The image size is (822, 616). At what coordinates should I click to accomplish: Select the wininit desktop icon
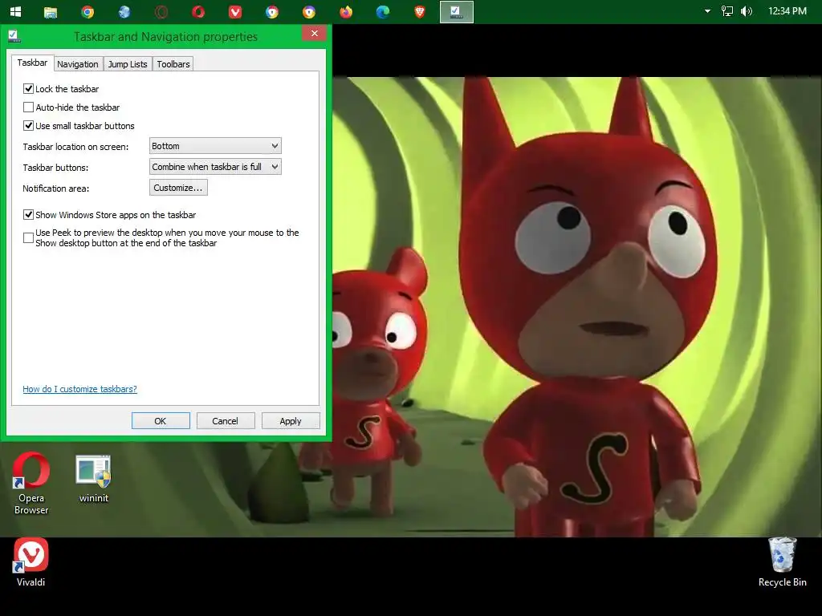tap(94, 480)
